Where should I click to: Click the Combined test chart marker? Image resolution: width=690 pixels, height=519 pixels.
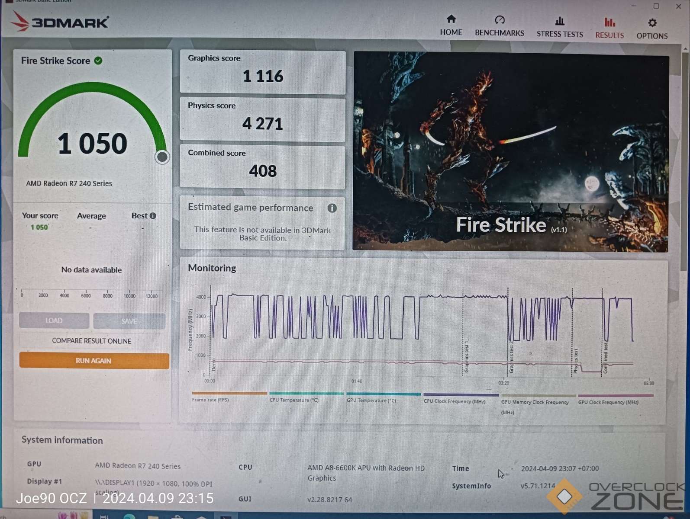606,358
